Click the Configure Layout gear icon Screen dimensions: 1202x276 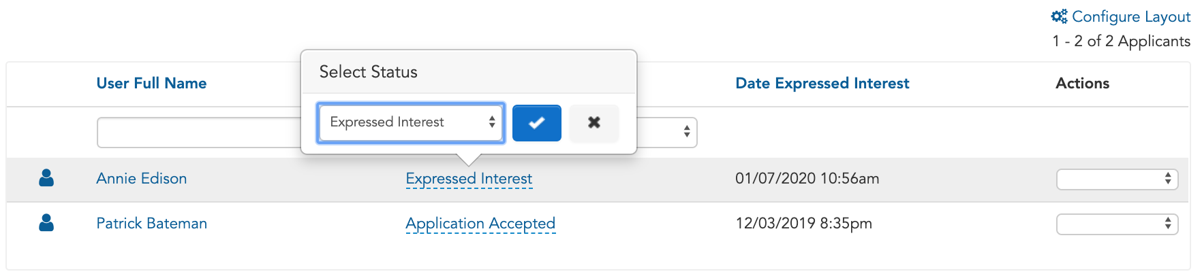(1059, 16)
